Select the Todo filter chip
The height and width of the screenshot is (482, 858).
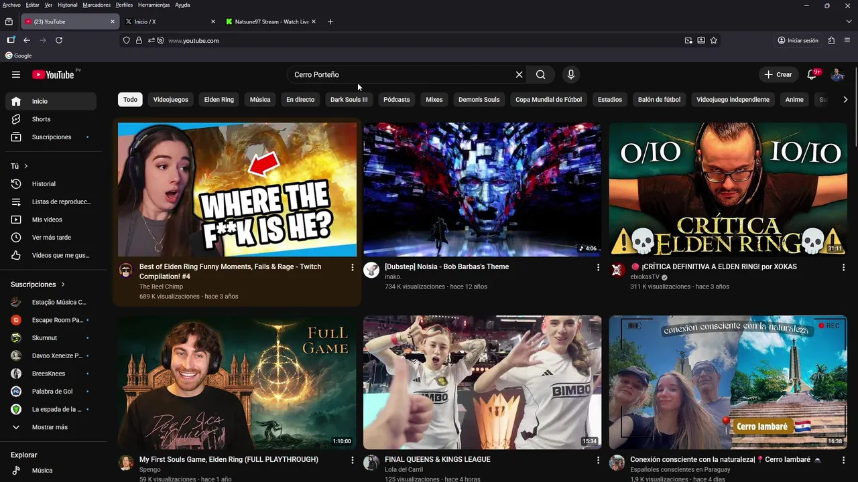click(130, 100)
